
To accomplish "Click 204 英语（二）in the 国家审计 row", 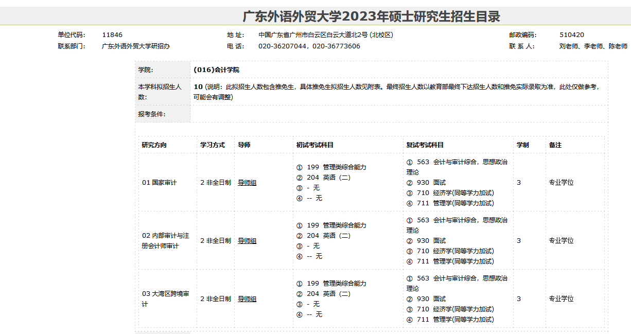I will [x=324, y=178].
